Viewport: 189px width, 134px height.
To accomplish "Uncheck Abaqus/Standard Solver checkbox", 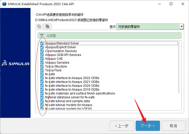I will 42,43.
